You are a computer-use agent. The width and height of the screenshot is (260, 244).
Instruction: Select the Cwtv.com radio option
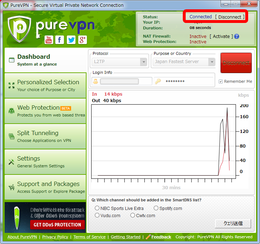coord(133,215)
